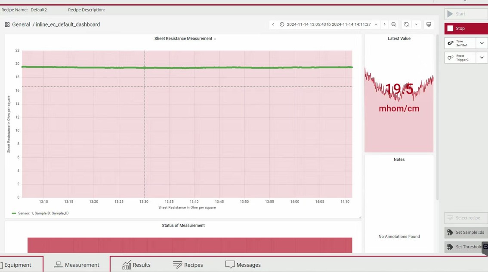Switch to TV display view mode
This screenshot has width=488, height=272.
pyautogui.click(x=429, y=24)
